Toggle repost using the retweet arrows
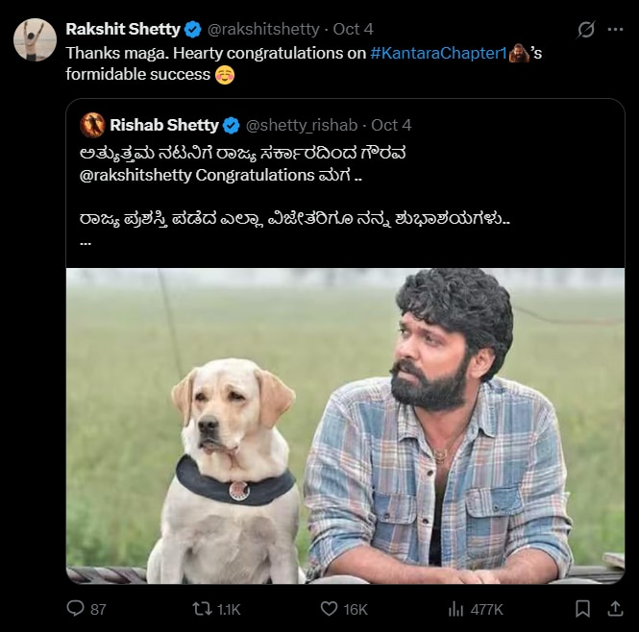The height and width of the screenshot is (632, 639). pyautogui.click(x=203, y=608)
